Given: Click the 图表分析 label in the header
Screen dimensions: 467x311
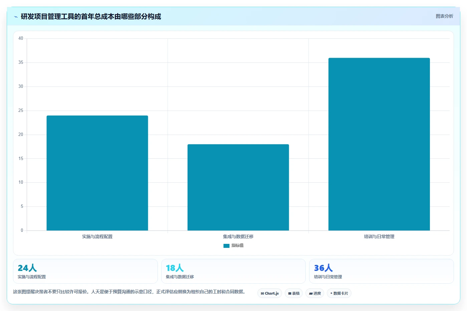Looking at the screenshot, I should pos(444,16).
